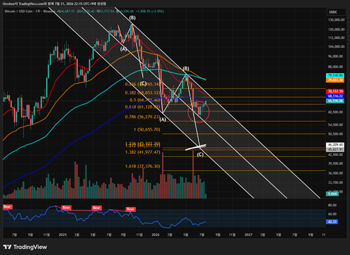Click the 39,500.00 price axis label
350x255 pixels.
pos(335,163)
